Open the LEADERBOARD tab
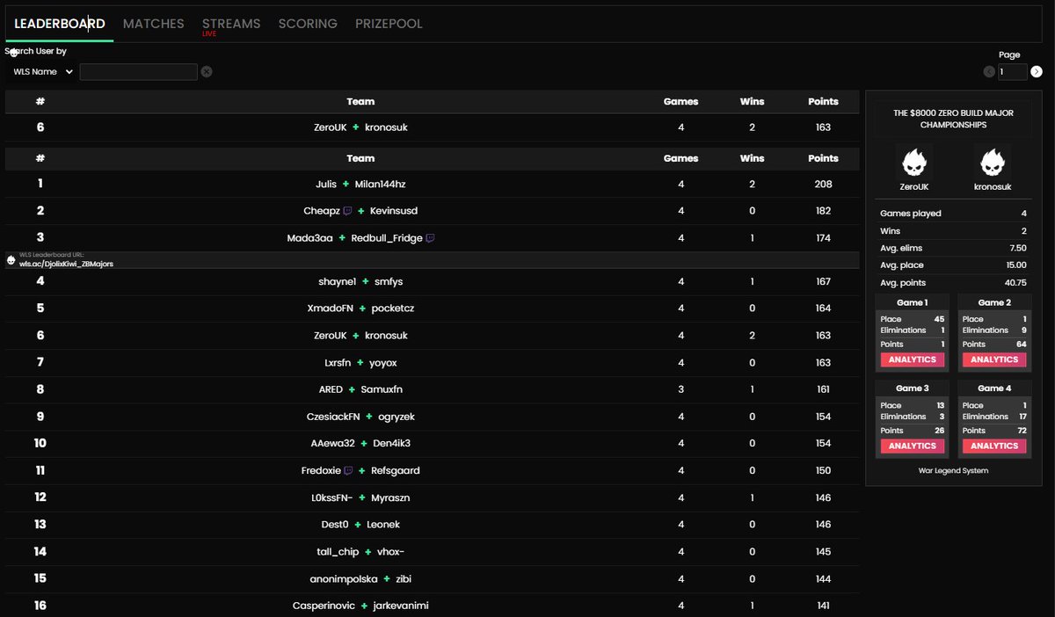Viewport: 1055px width, 617px height. [60, 24]
